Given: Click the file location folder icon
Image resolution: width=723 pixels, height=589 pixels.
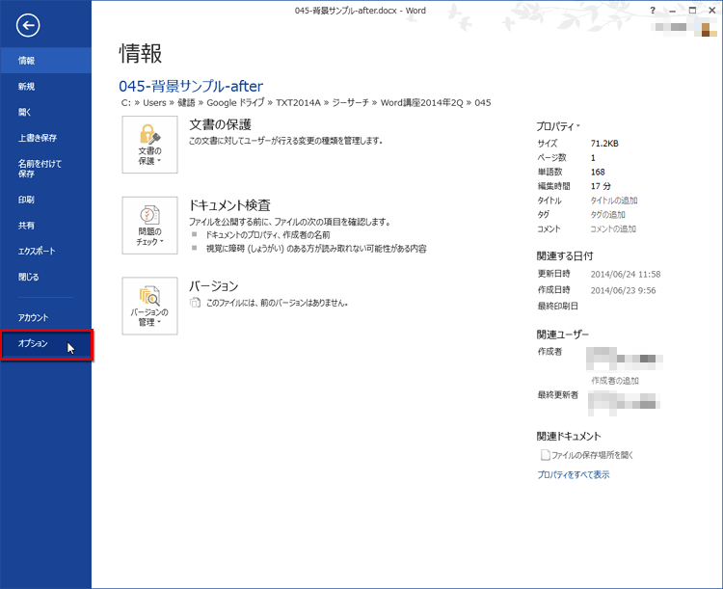Looking at the screenshot, I should (x=545, y=455).
